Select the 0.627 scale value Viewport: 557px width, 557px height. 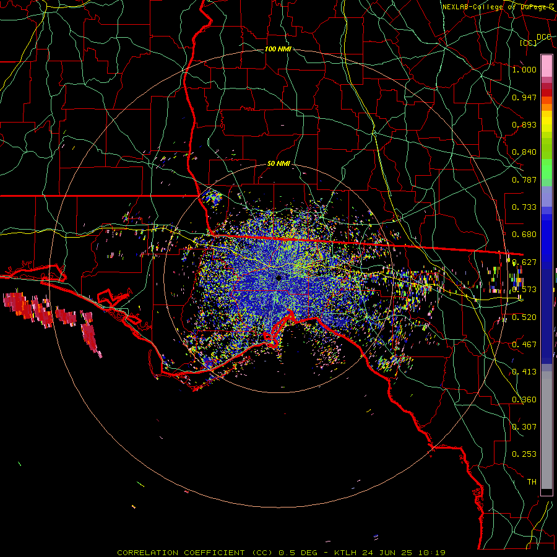coord(524,262)
